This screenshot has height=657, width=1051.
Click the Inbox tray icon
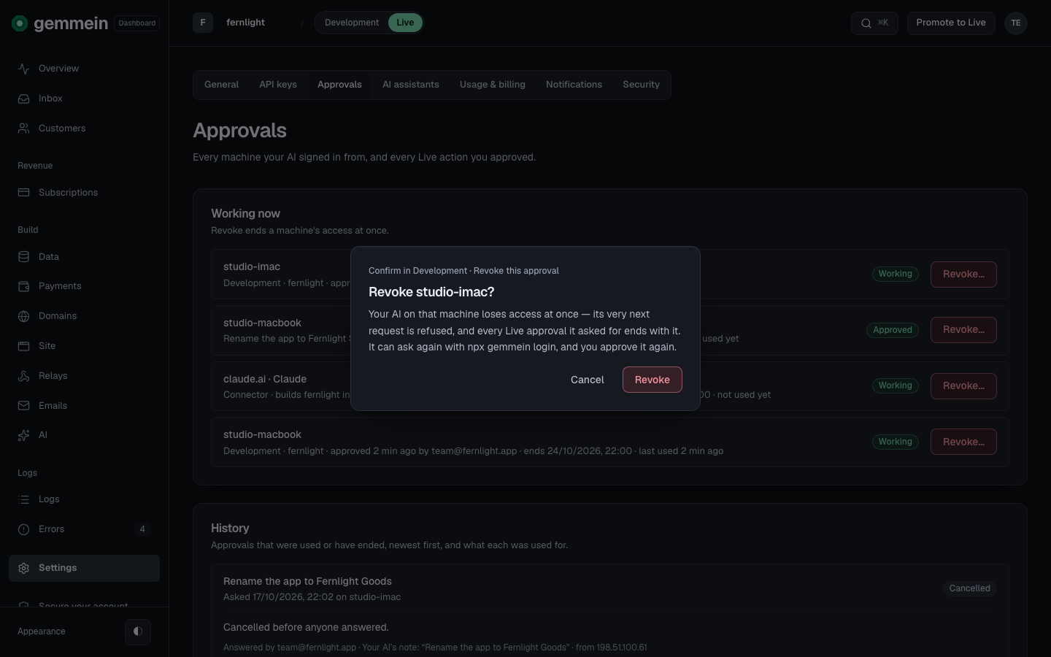[x=24, y=99]
